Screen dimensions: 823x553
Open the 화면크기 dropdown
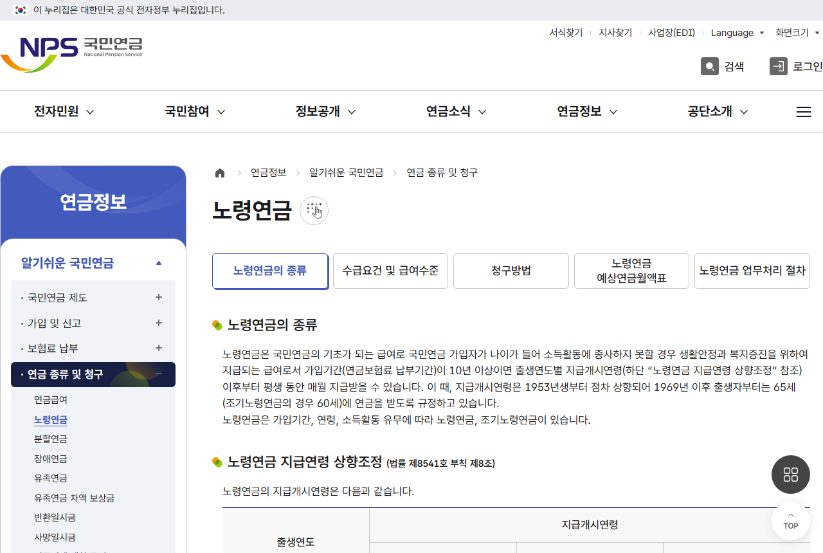[798, 33]
